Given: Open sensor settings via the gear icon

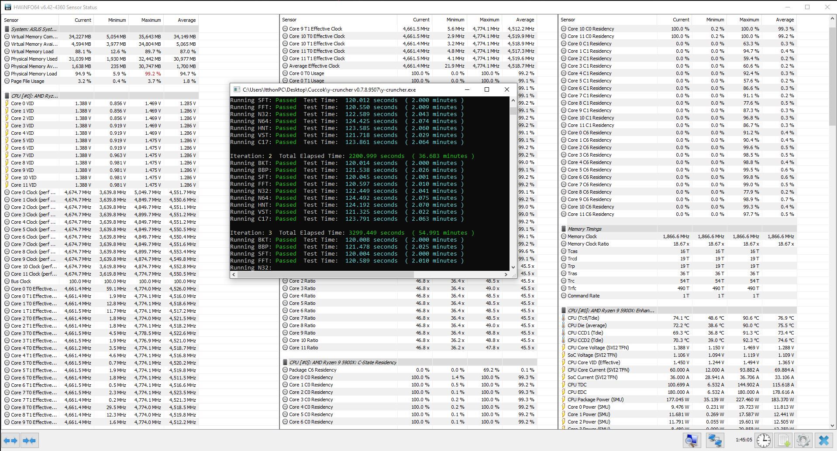Looking at the screenshot, I should pos(803,440).
